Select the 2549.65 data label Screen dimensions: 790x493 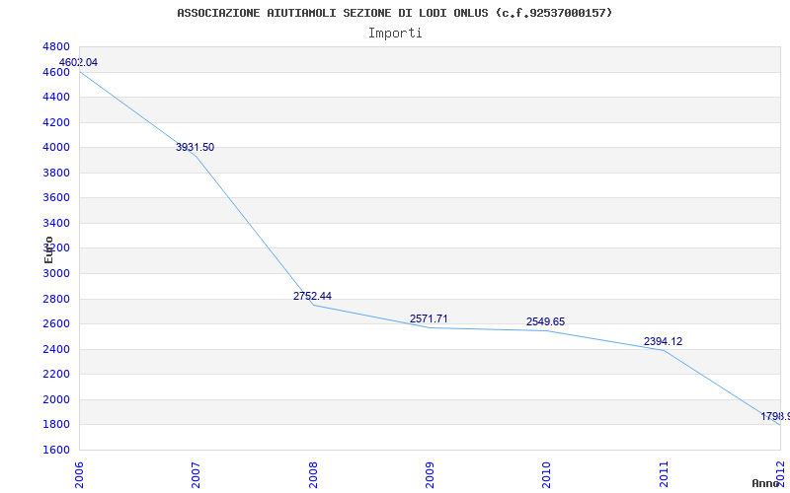[546, 322]
